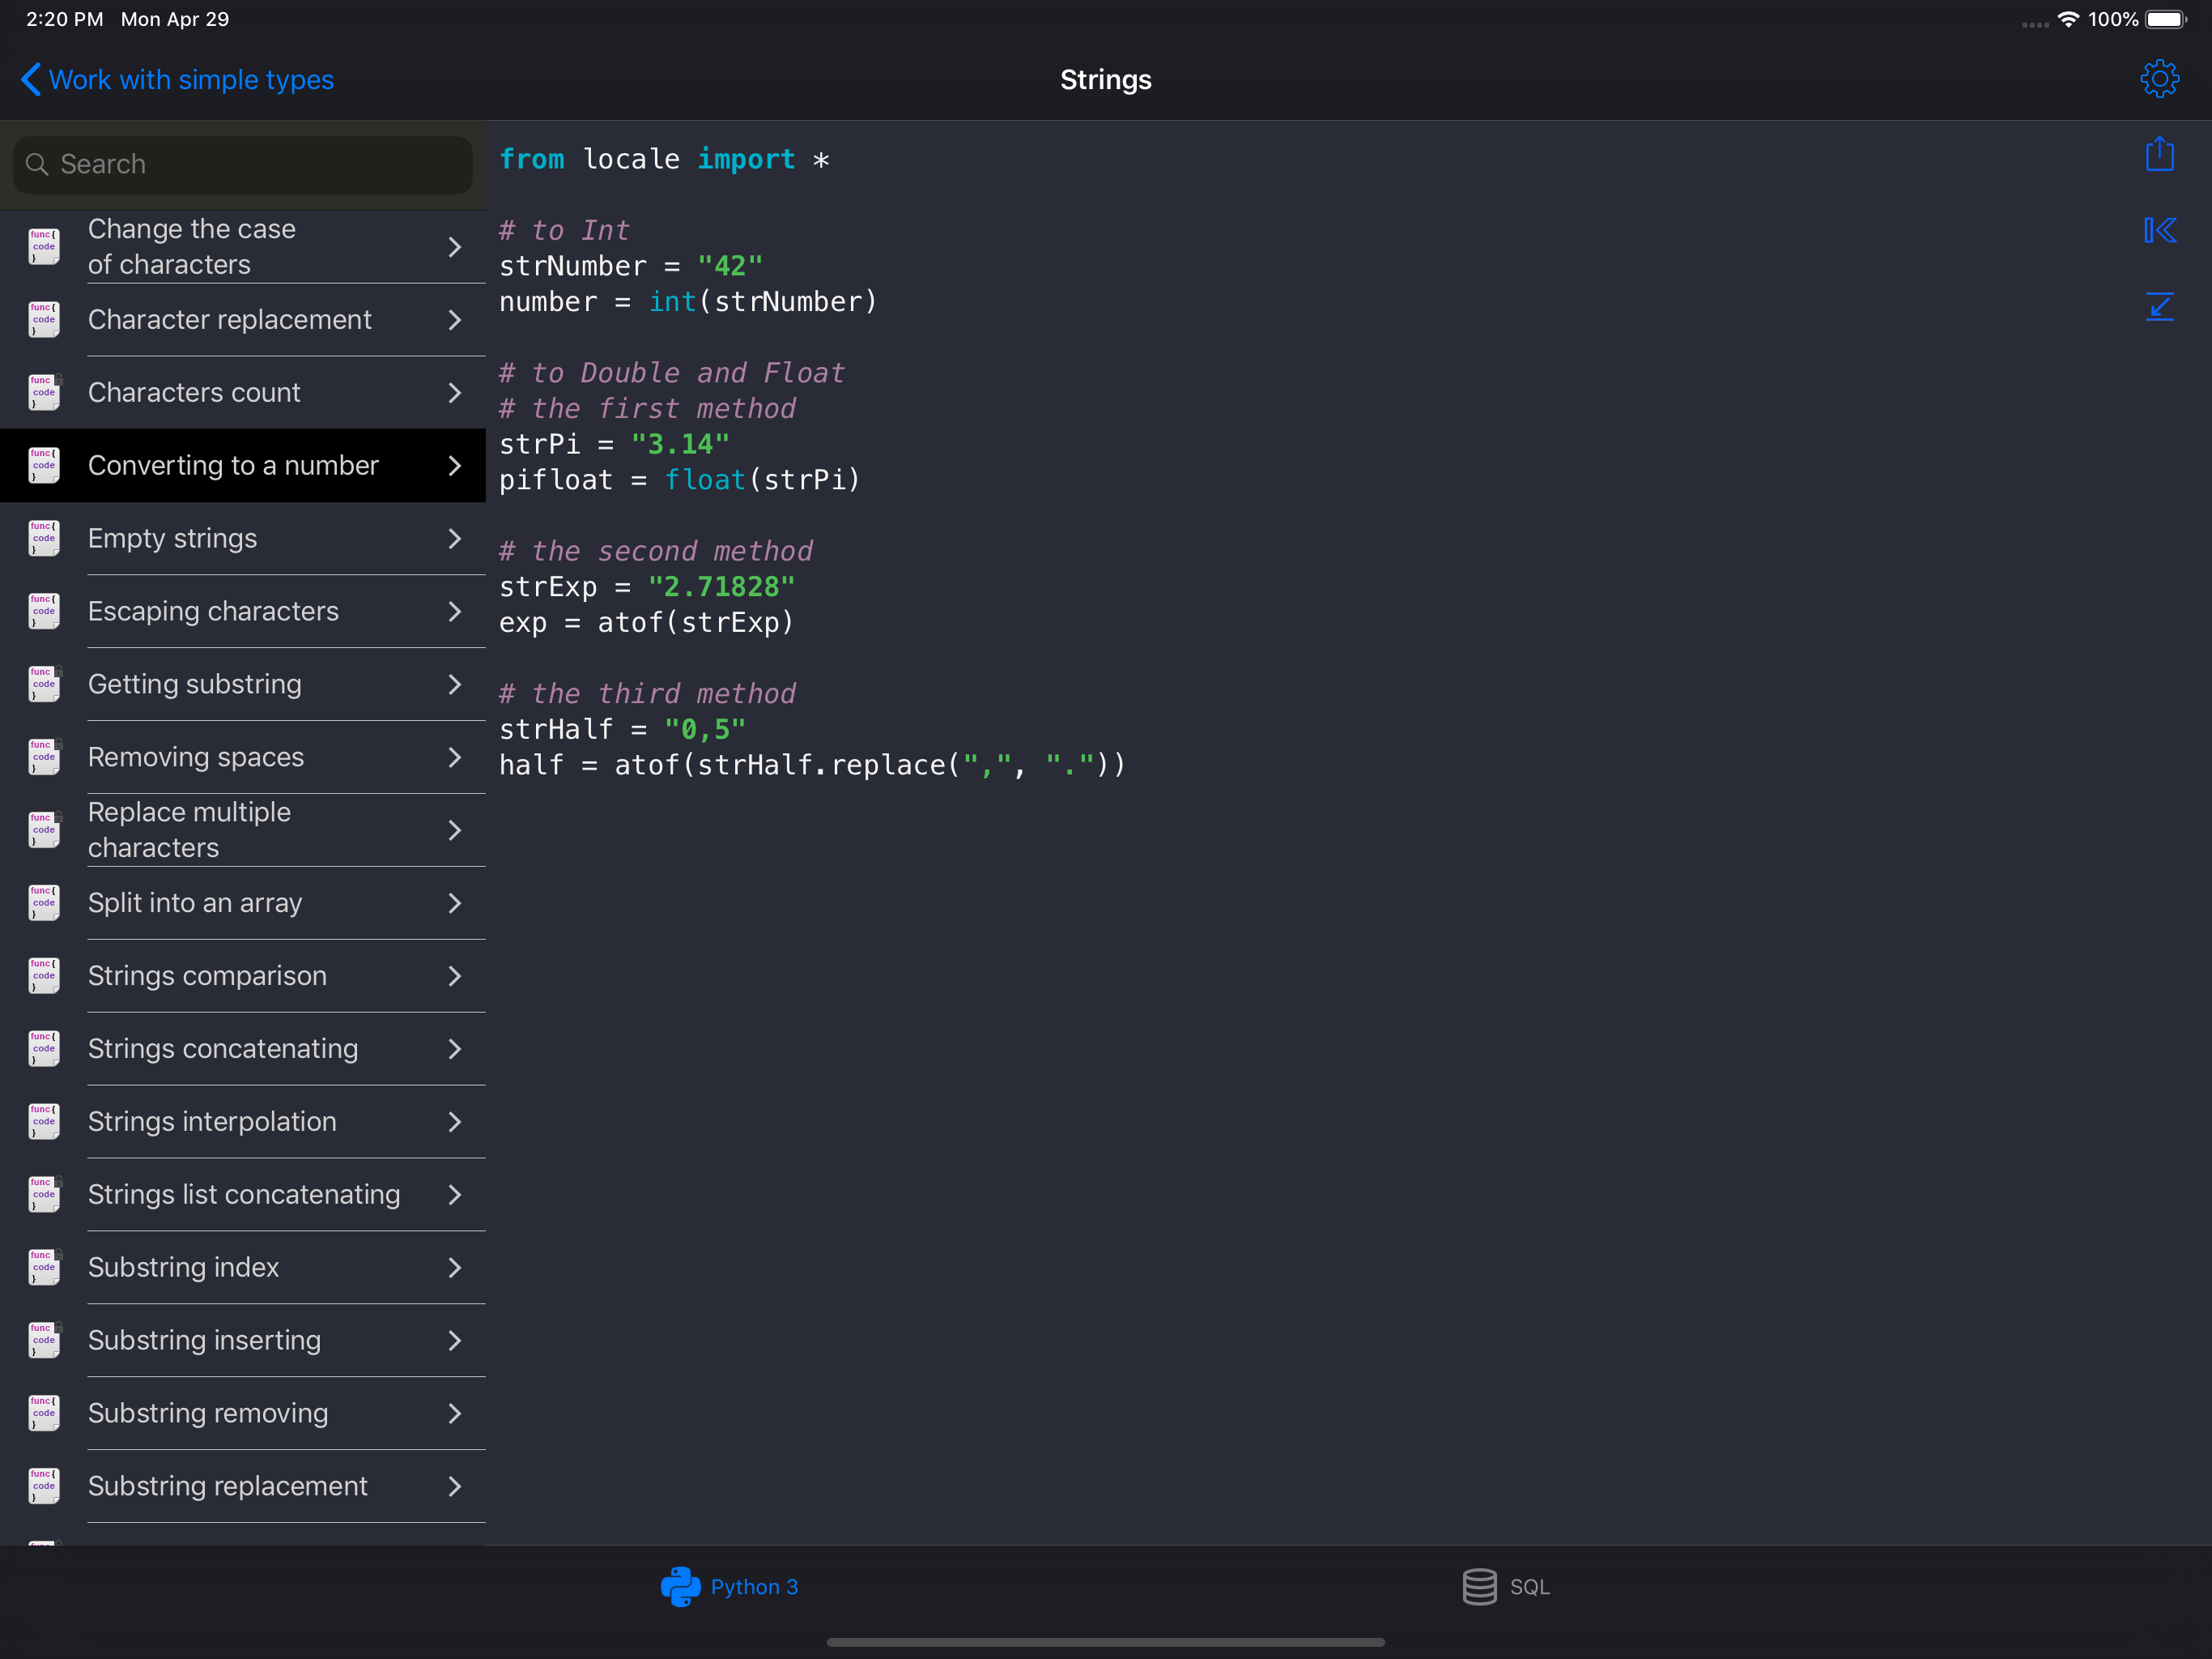Go back to Work with simple types
This screenshot has height=1659, width=2212.
click(x=191, y=79)
